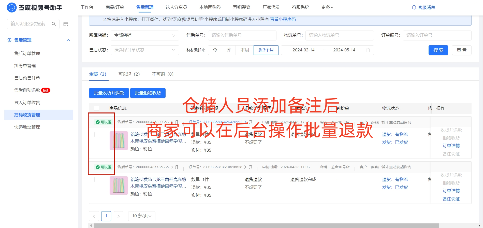The height and width of the screenshot is (228, 483).
Task: Click the horizontal scrollbar at the bottom
Action: click(266, 226)
